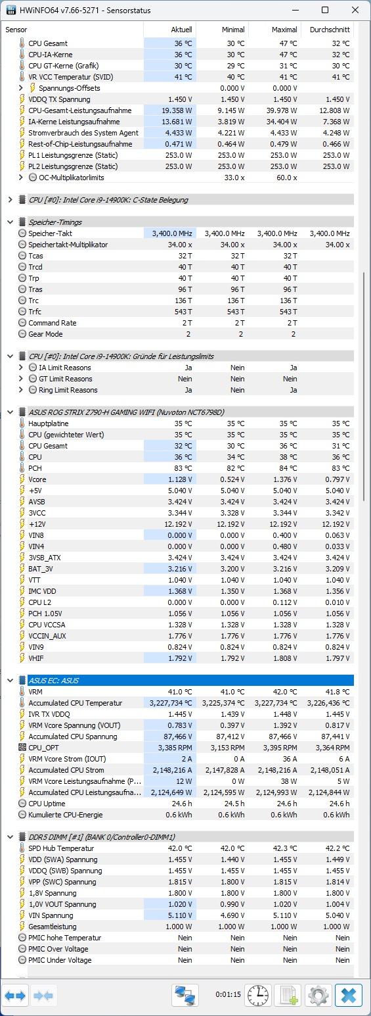The width and height of the screenshot is (371, 1016).
Task: Click the lightning icon beside VDDQ TX Spannung
Action: click(x=22, y=99)
